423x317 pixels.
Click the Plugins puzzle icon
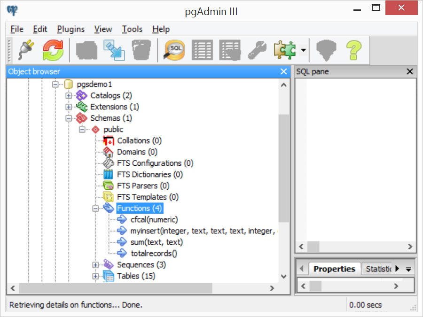point(285,50)
